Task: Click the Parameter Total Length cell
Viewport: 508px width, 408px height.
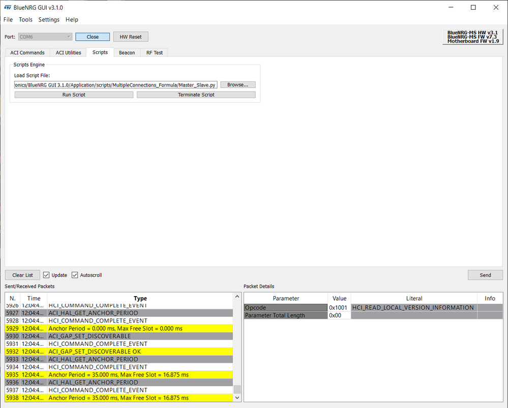Action: (286, 315)
